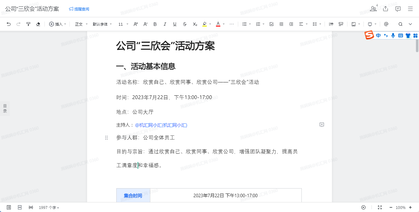Decrease the paragraph indent
Image resolution: width=419 pixels, height=212 pixels.
click(x=281, y=24)
